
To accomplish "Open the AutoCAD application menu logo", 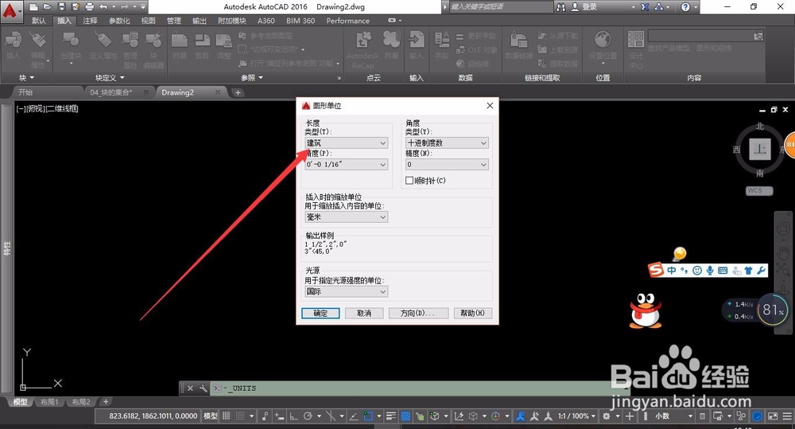I will click(x=10, y=10).
